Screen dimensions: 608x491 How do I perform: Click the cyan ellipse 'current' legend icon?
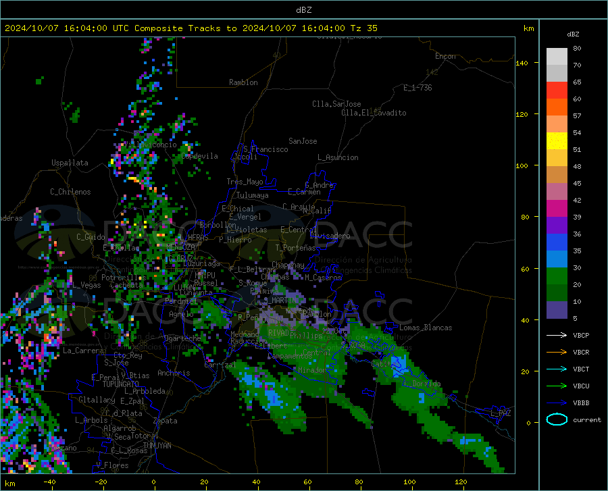(x=557, y=419)
